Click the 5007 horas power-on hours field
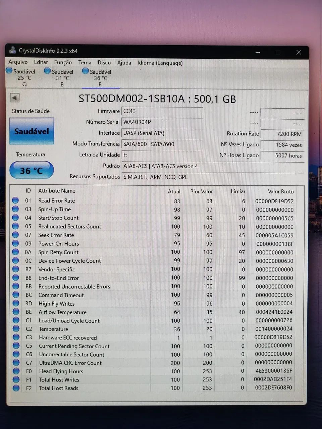The height and width of the screenshot is (429, 322). click(x=282, y=155)
